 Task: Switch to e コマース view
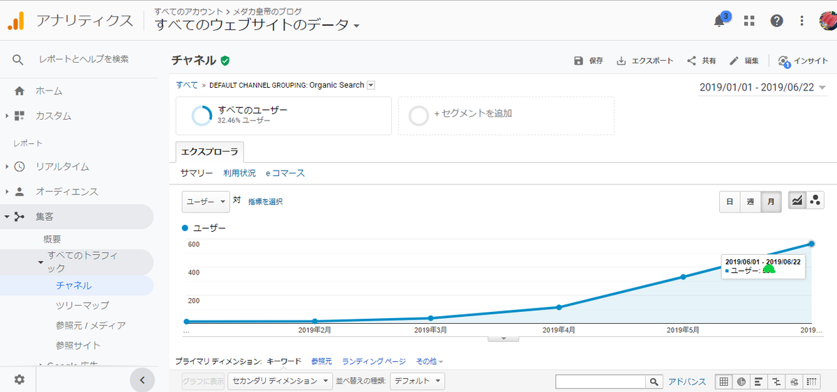[285, 173]
